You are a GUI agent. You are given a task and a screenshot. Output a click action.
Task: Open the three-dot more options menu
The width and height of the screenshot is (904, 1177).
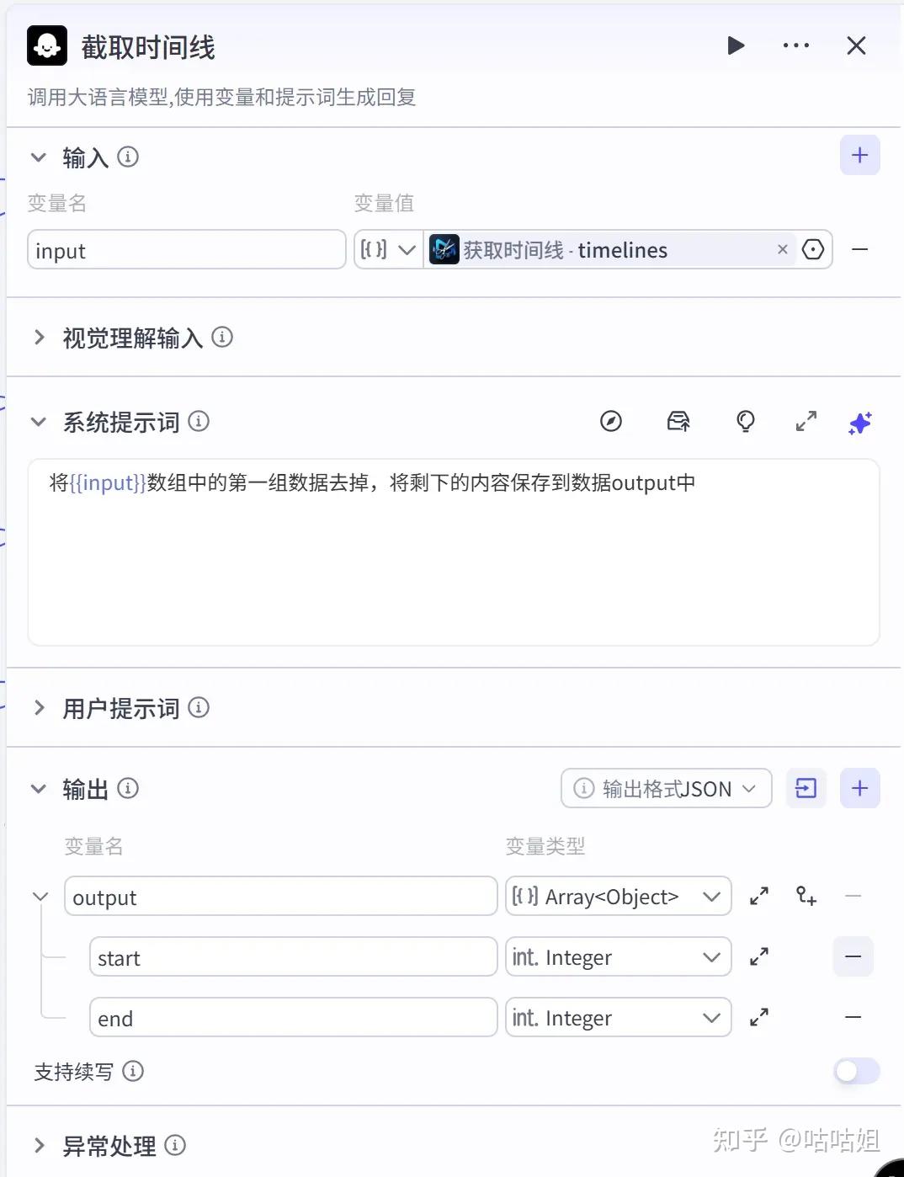795,45
